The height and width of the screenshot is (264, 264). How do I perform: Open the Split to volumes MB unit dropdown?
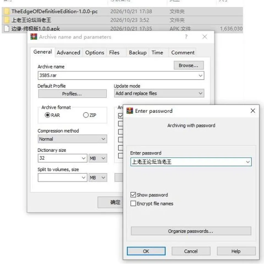[x=98, y=178]
